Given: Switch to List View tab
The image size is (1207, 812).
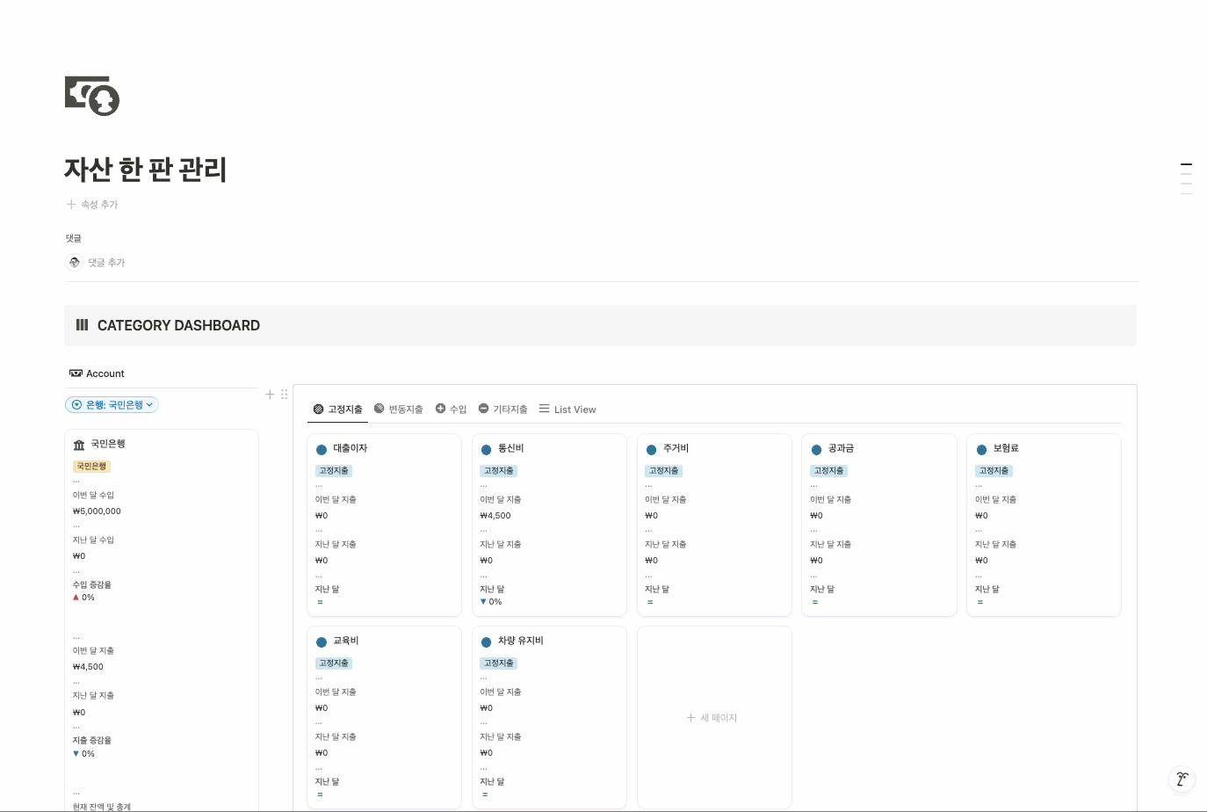Looking at the screenshot, I should tap(567, 410).
